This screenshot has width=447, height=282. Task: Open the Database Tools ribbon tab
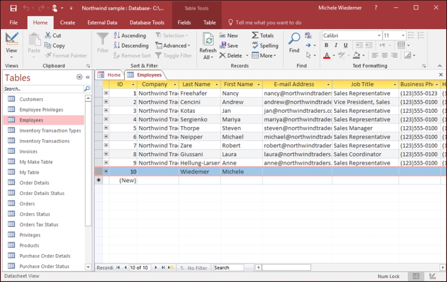[147, 23]
